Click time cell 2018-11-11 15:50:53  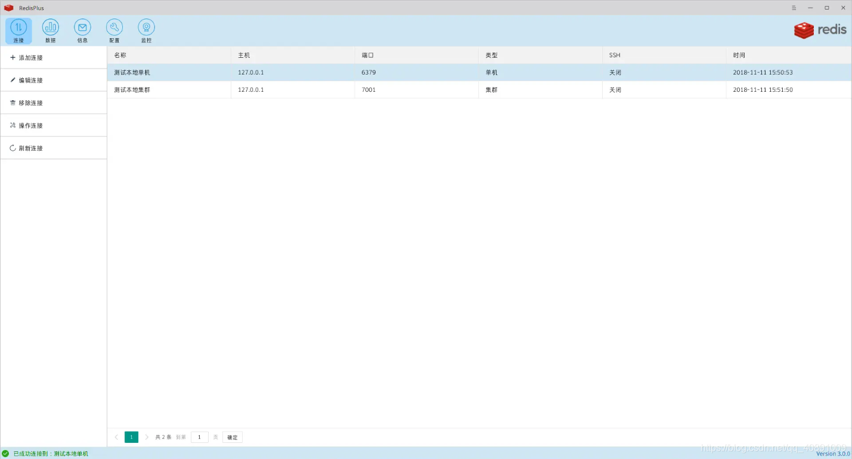click(x=763, y=72)
